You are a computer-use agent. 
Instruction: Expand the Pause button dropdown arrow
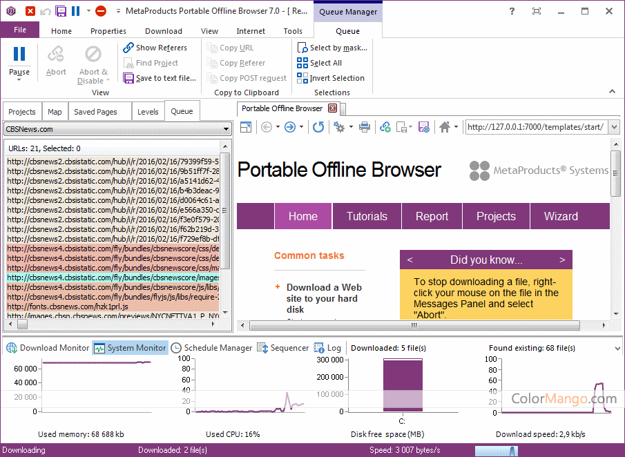click(19, 79)
